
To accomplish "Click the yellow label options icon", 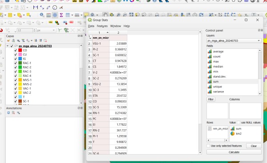I will 50,22.
